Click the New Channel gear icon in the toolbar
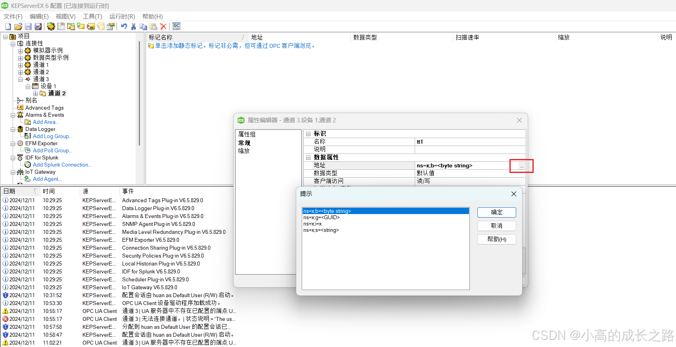676x347 pixels. [51, 27]
